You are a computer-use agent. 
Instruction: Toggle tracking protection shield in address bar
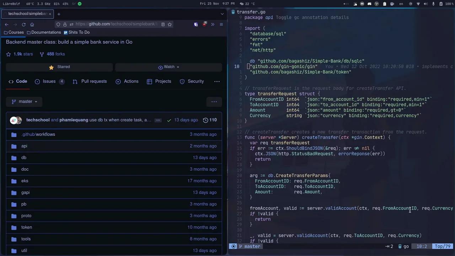58,24
